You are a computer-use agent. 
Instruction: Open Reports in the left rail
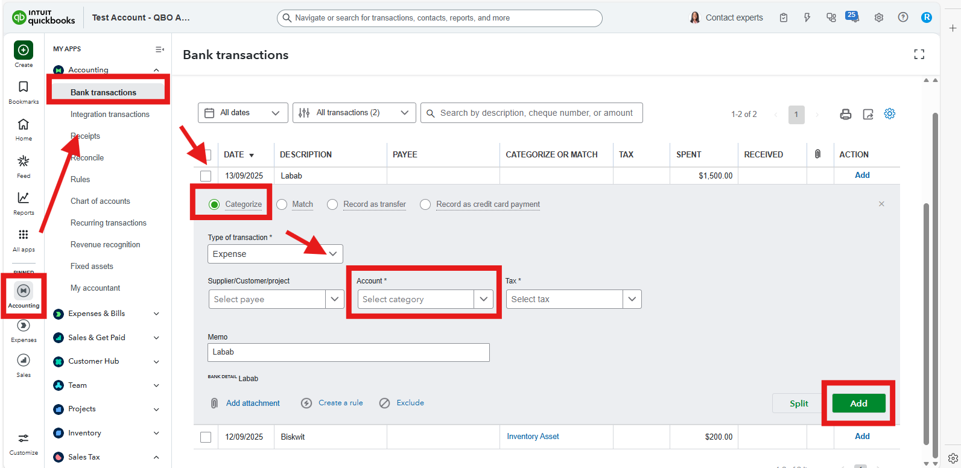pos(24,198)
